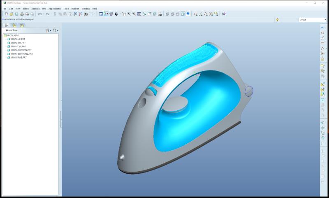Click the navigator panel collapse handle

pyautogui.click(x=61, y=119)
